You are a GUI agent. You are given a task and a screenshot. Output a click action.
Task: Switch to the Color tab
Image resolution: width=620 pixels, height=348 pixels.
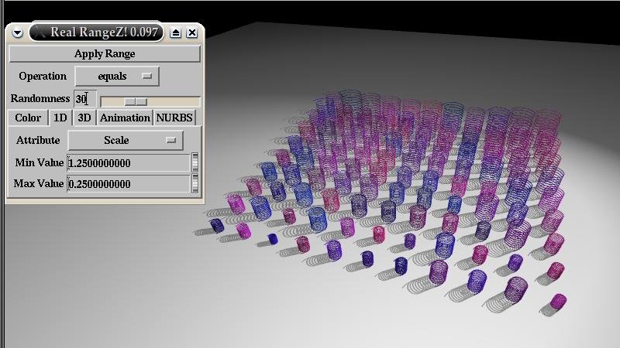click(x=28, y=118)
